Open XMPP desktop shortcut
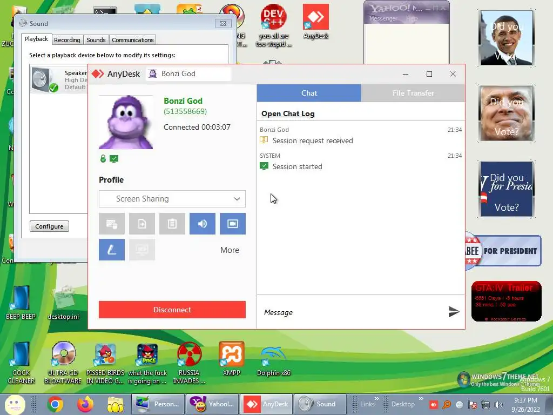The width and height of the screenshot is (553, 415). [231, 359]
